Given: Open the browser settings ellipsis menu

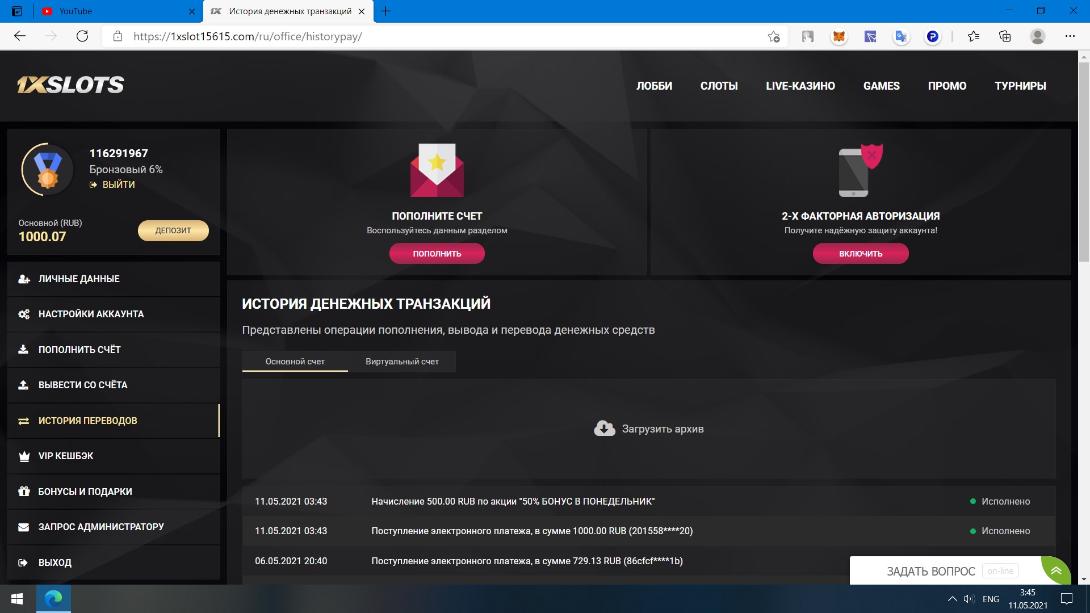Looking at the screenshot, I should point(1070,36).
